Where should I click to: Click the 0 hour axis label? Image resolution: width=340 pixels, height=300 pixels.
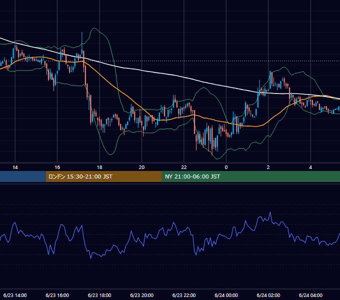pos(226,167)
